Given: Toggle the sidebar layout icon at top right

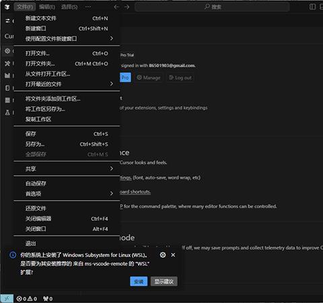Looking at the screenshot, I should 312,7.
